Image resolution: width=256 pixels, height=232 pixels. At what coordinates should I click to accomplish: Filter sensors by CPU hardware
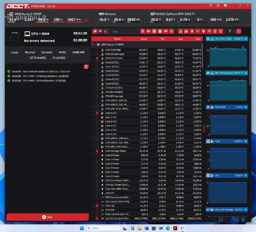tap(143, 31)
